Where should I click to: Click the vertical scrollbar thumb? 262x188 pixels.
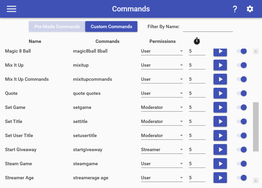tap(256, 127)
